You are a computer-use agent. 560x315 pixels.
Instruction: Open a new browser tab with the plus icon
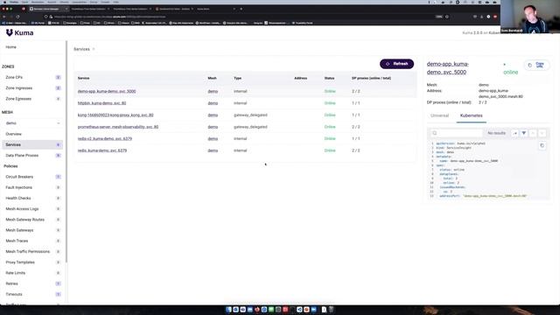pos(241,9)
